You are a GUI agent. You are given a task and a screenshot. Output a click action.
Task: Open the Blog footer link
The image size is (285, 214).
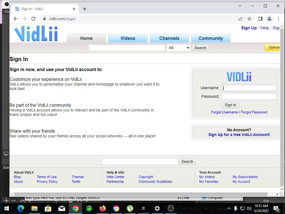(x=17, y=177)
